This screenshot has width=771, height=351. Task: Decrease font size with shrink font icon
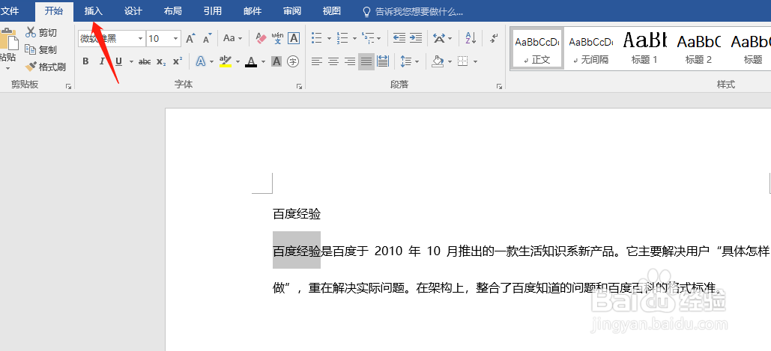pos(207,38)
